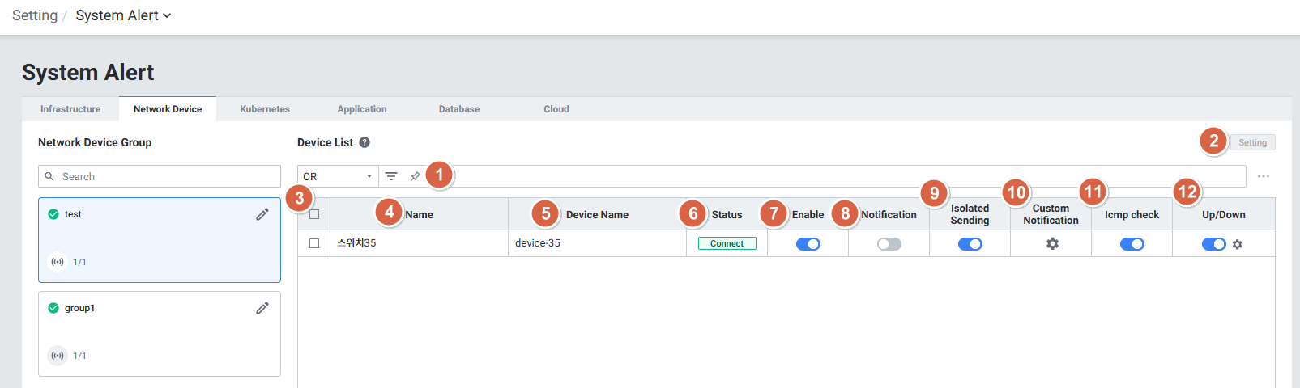Click the Setting button

[1252, 142]
